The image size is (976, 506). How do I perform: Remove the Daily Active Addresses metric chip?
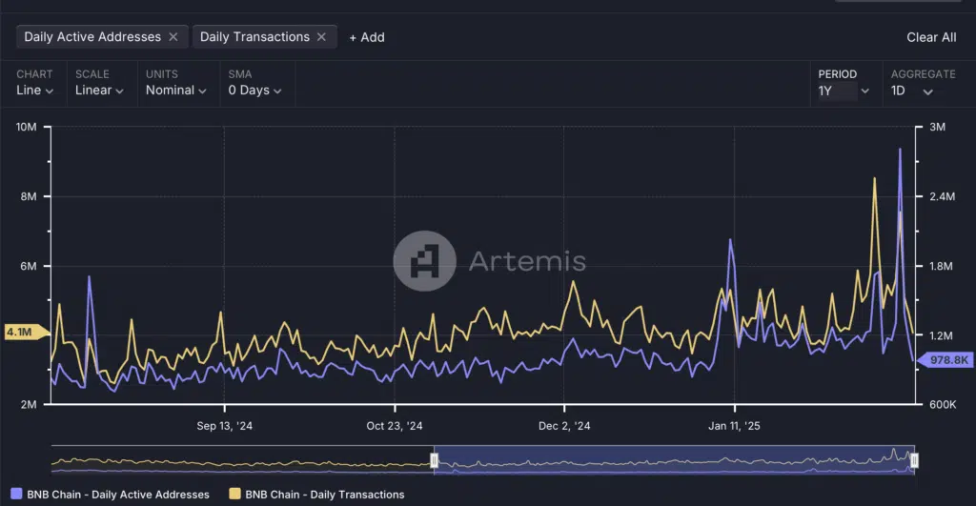click(173, 37)
